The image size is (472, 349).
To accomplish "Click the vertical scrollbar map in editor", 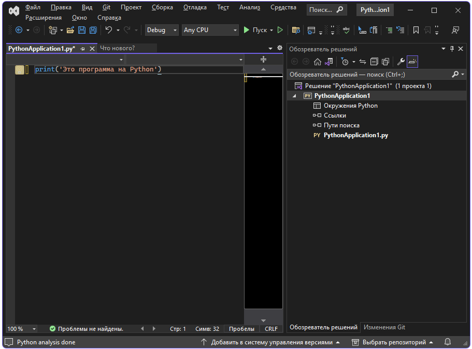I will pos(263,191).
